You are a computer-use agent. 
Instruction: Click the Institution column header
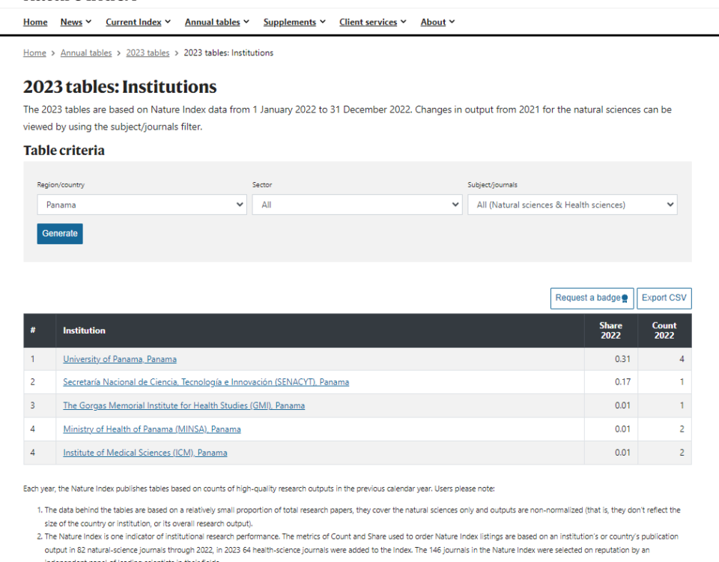[x=320, y=330]
